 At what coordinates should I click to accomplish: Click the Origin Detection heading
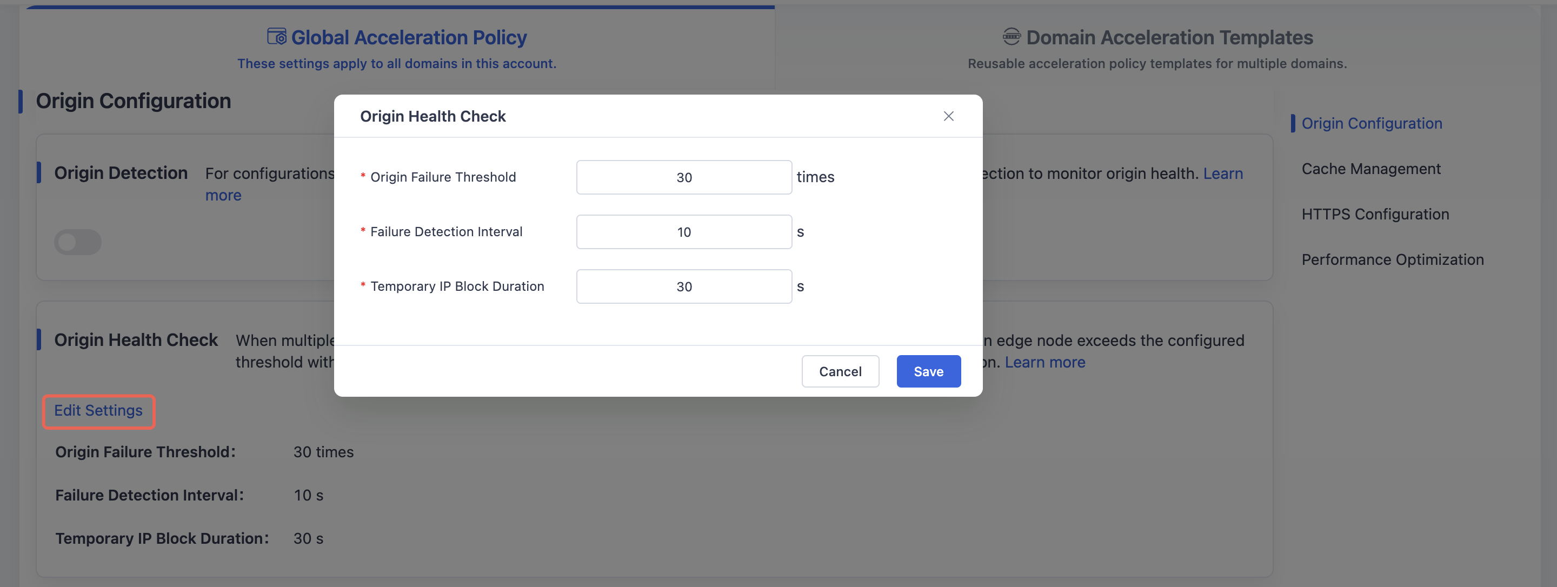tap(121, 173)
